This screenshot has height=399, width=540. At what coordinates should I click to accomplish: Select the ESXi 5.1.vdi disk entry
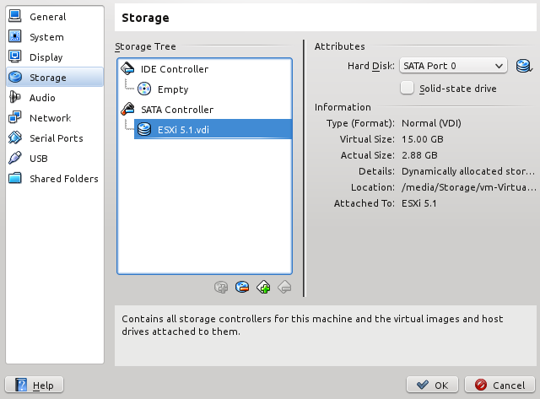(x=213, y=129)
